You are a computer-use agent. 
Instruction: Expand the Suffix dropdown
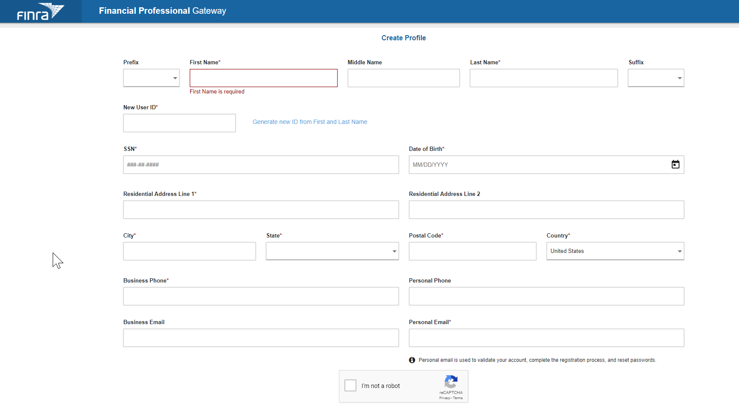click(x=655, y=78)
